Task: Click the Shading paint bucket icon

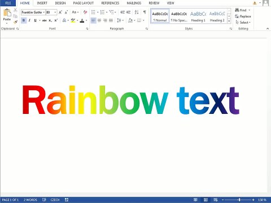Action: pos(130,20)
